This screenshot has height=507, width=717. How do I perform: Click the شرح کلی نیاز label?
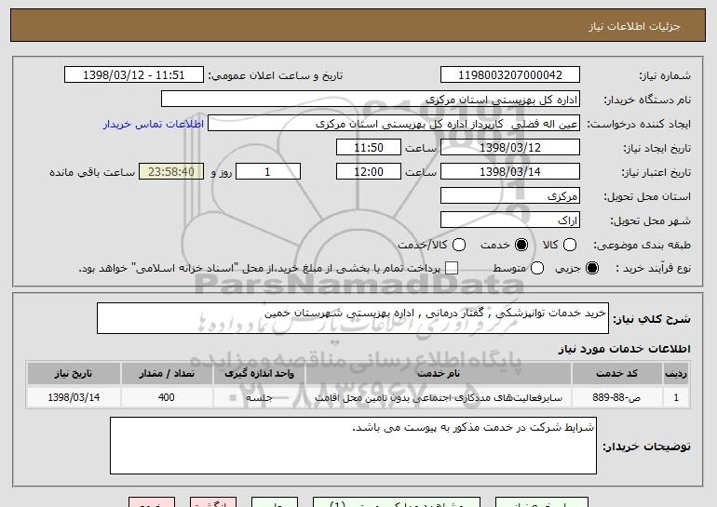click(652, 319)
